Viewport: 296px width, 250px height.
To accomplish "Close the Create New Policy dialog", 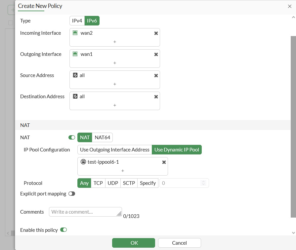I will tap(290, 6).
